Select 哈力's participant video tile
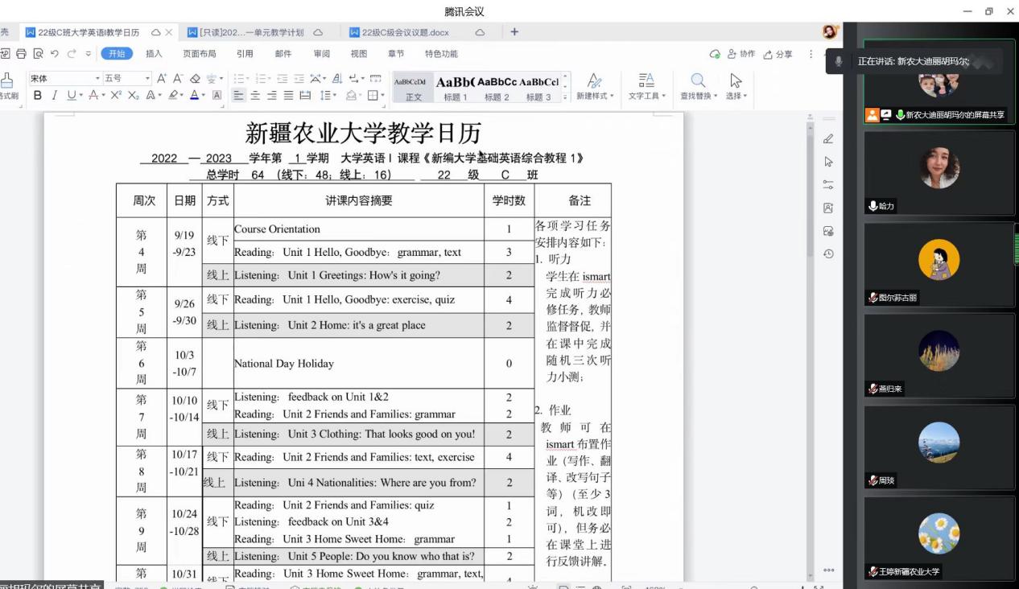1019x589 pixels. pos(939,172)
